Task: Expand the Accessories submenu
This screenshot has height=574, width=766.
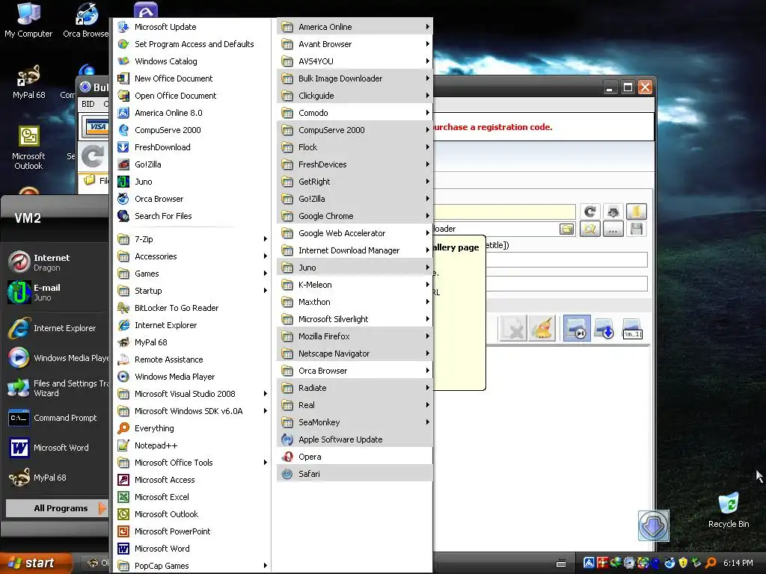Action: pyautogui.click(x=191, y=256)
